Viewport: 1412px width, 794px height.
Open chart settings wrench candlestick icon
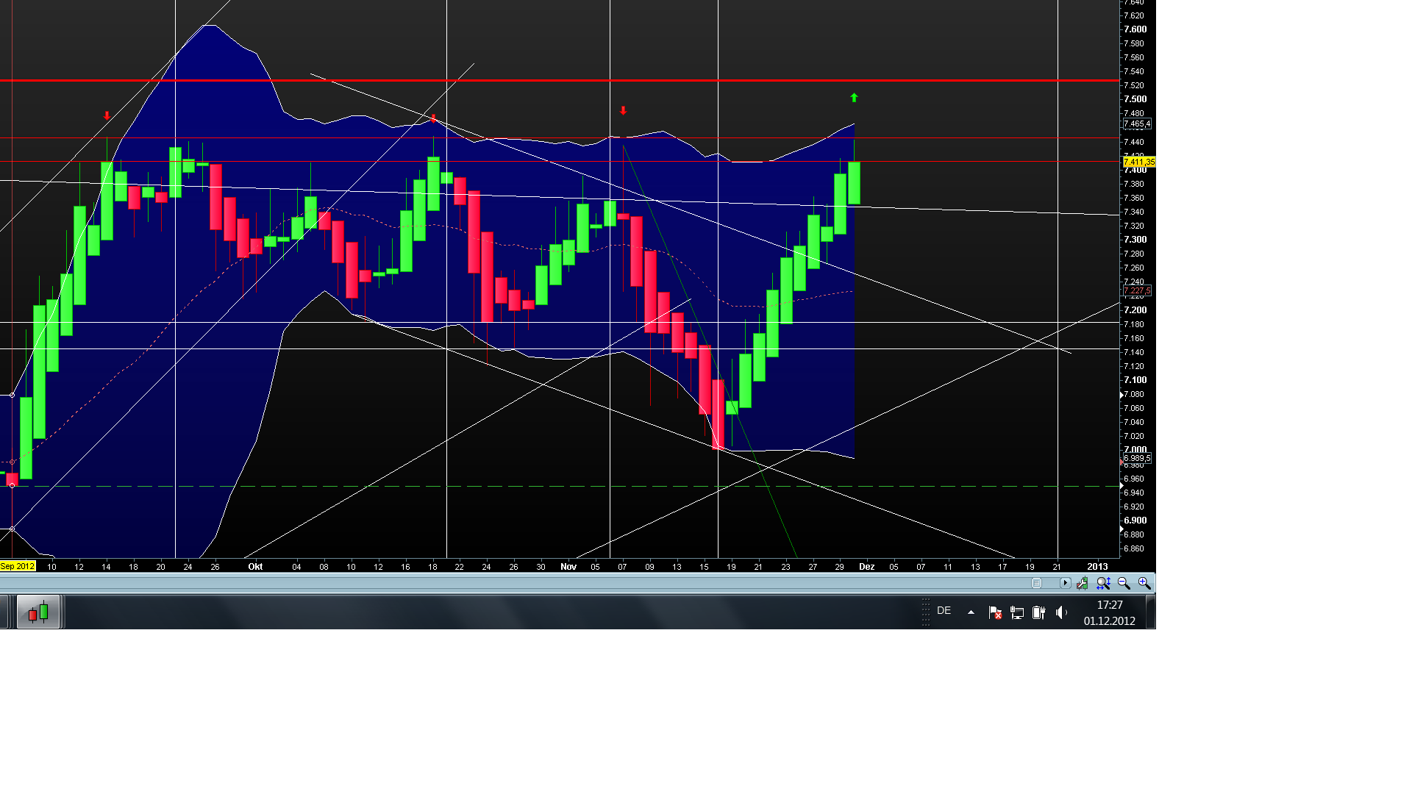click(x=1083, y=583)
